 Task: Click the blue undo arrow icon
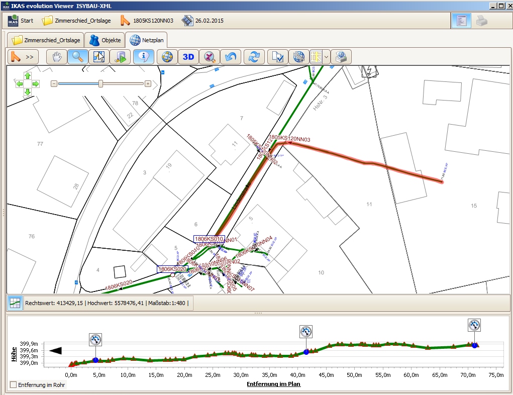click(231, 57)
